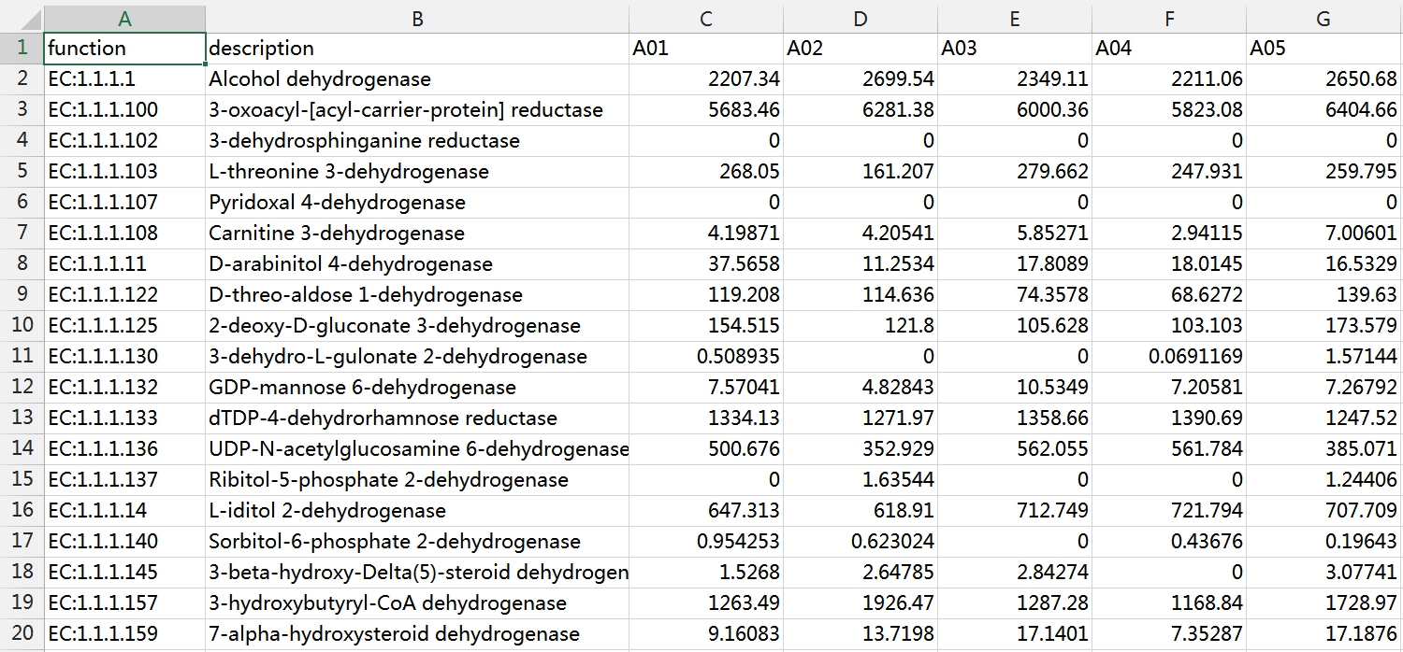This screenshot has width=1403, height=652.
Task: Click 'D-arabinitol 4-dehydrogenase' cell
Action: coord(417,264)
